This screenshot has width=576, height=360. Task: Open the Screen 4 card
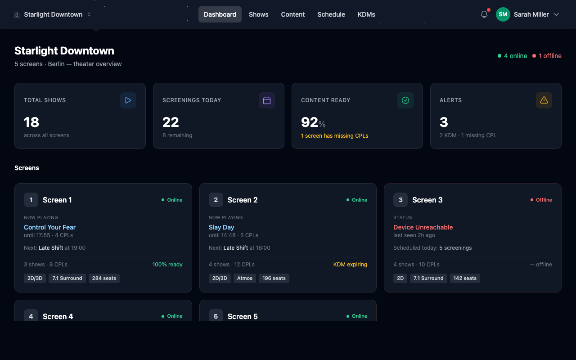point(103,311)
